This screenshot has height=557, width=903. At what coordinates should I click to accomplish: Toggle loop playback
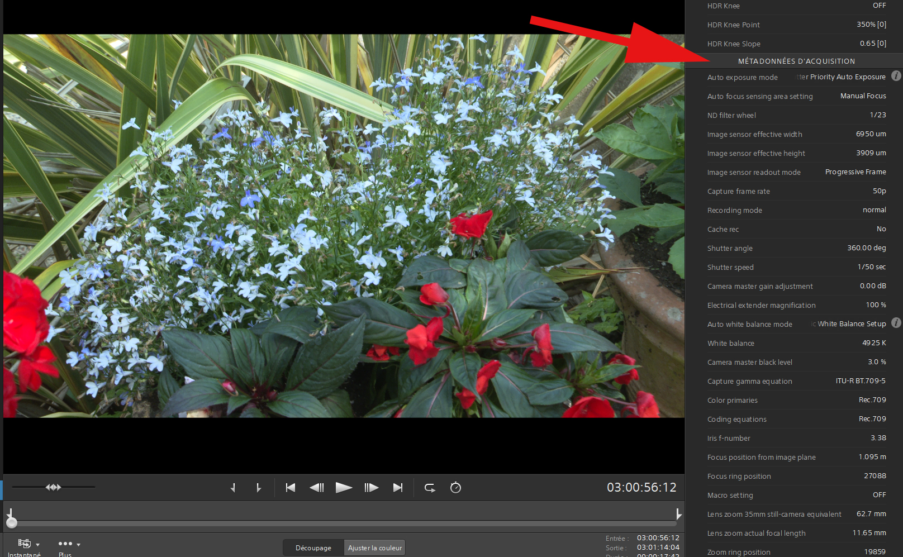430,488
